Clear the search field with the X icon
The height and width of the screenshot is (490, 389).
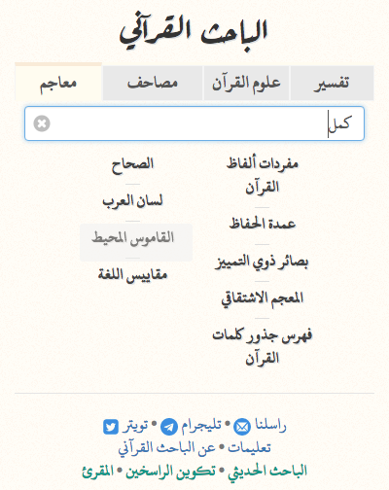pos(42,123)
